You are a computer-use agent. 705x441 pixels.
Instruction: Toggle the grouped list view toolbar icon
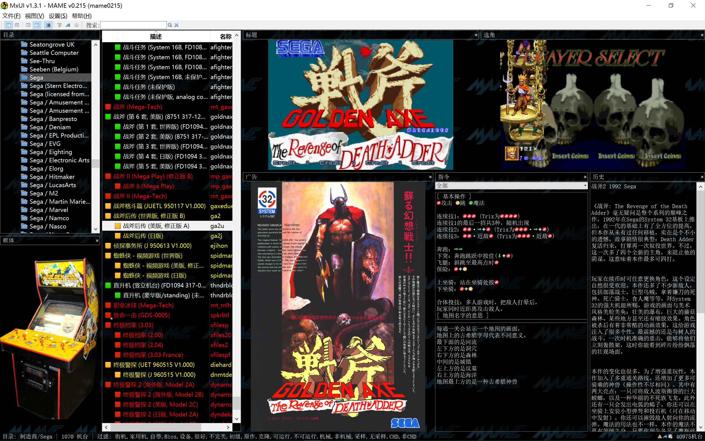(x=37, y=25)
